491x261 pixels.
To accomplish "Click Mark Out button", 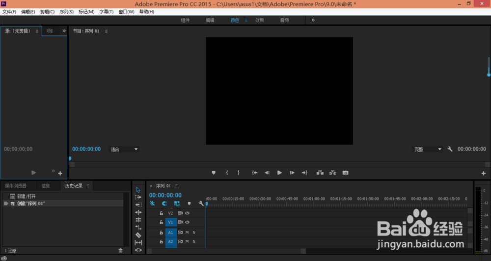I will (x=238, y=173).
